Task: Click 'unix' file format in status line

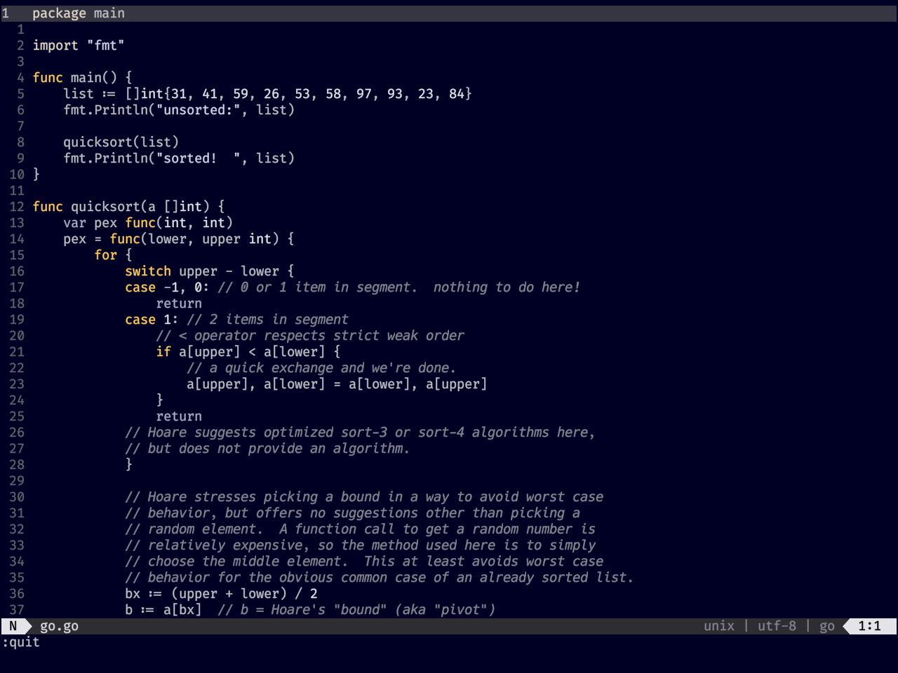Action: [719, 626]
